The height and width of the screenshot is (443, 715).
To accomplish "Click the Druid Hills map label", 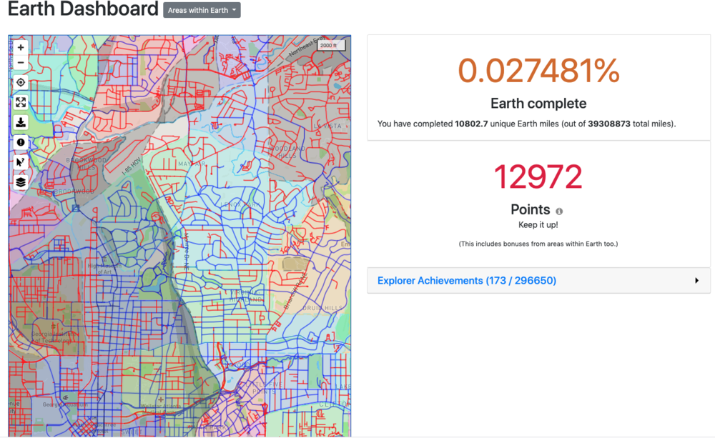I will point(322,308).
